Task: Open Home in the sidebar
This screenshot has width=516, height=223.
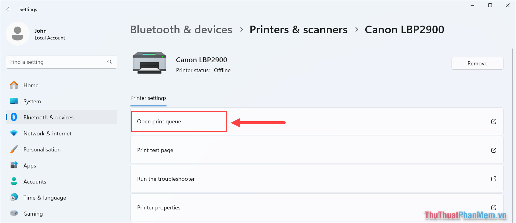Action: (x=61, y=85)
